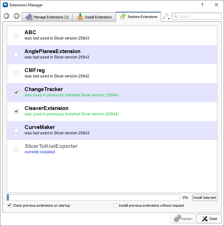224x226 pixels.
Task: Select the CurveMaker extension checkbox
Action: [16, 130]
